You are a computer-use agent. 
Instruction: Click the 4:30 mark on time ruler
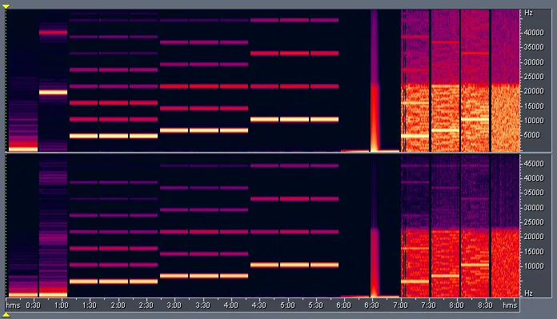pyautogui.click(x=258, y=305)
